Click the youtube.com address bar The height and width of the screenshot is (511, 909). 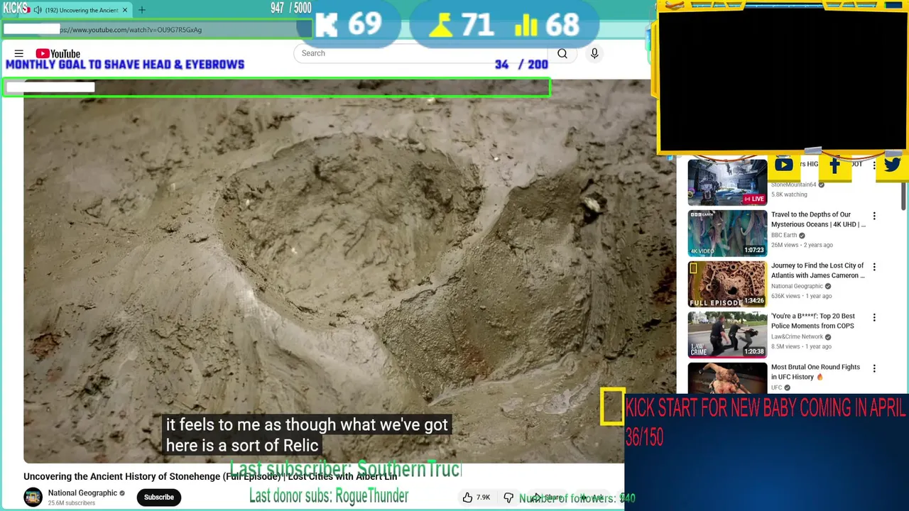[x=156, y=30]
